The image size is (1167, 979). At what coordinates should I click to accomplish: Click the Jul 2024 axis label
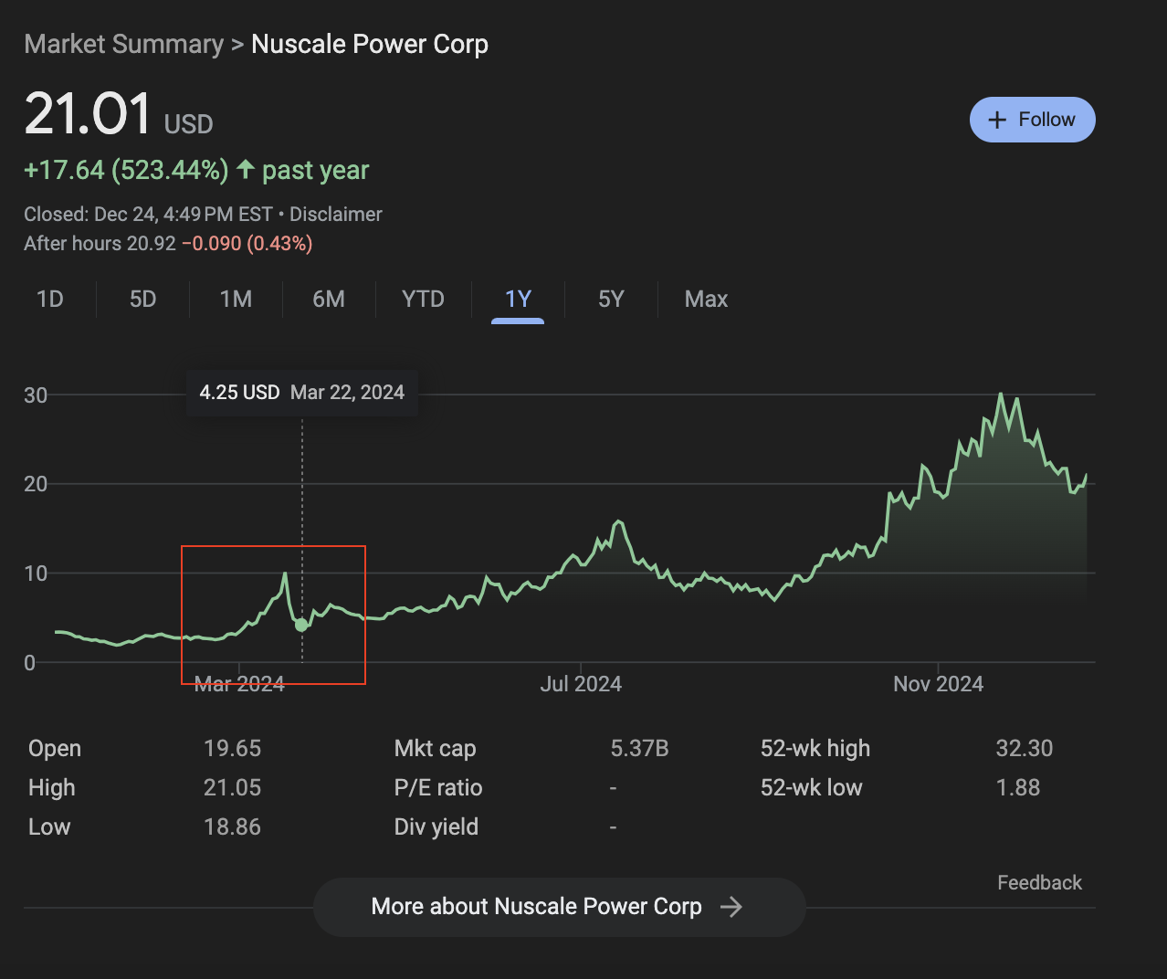tap(581, 684)
